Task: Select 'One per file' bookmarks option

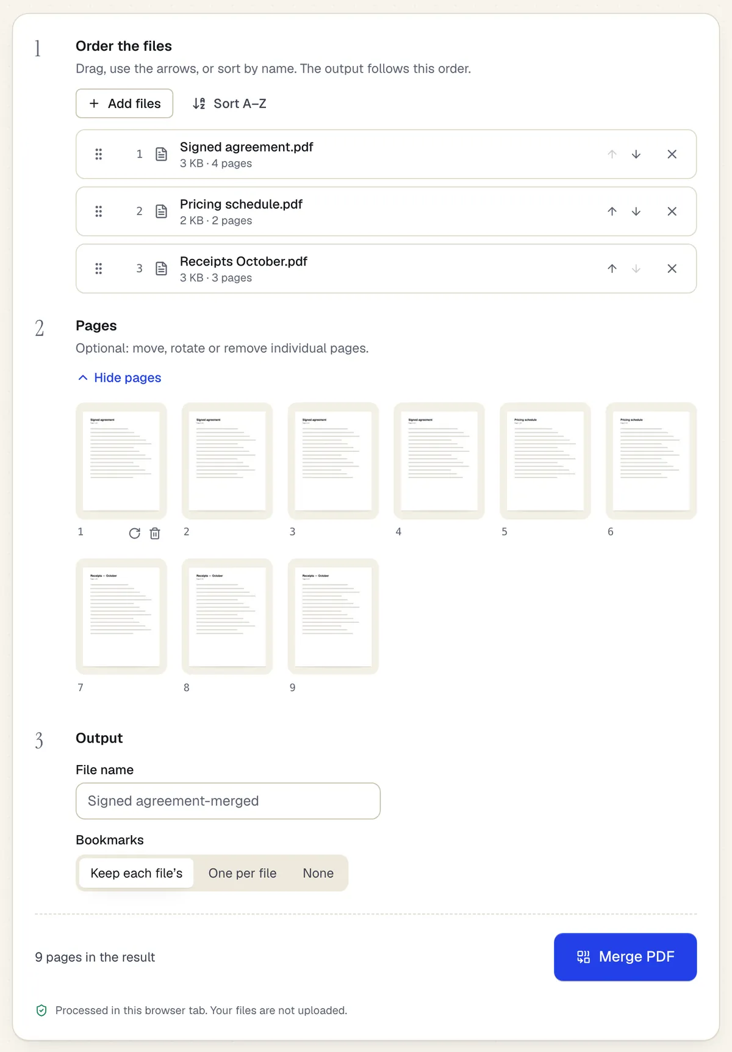Action: (242, 873)
